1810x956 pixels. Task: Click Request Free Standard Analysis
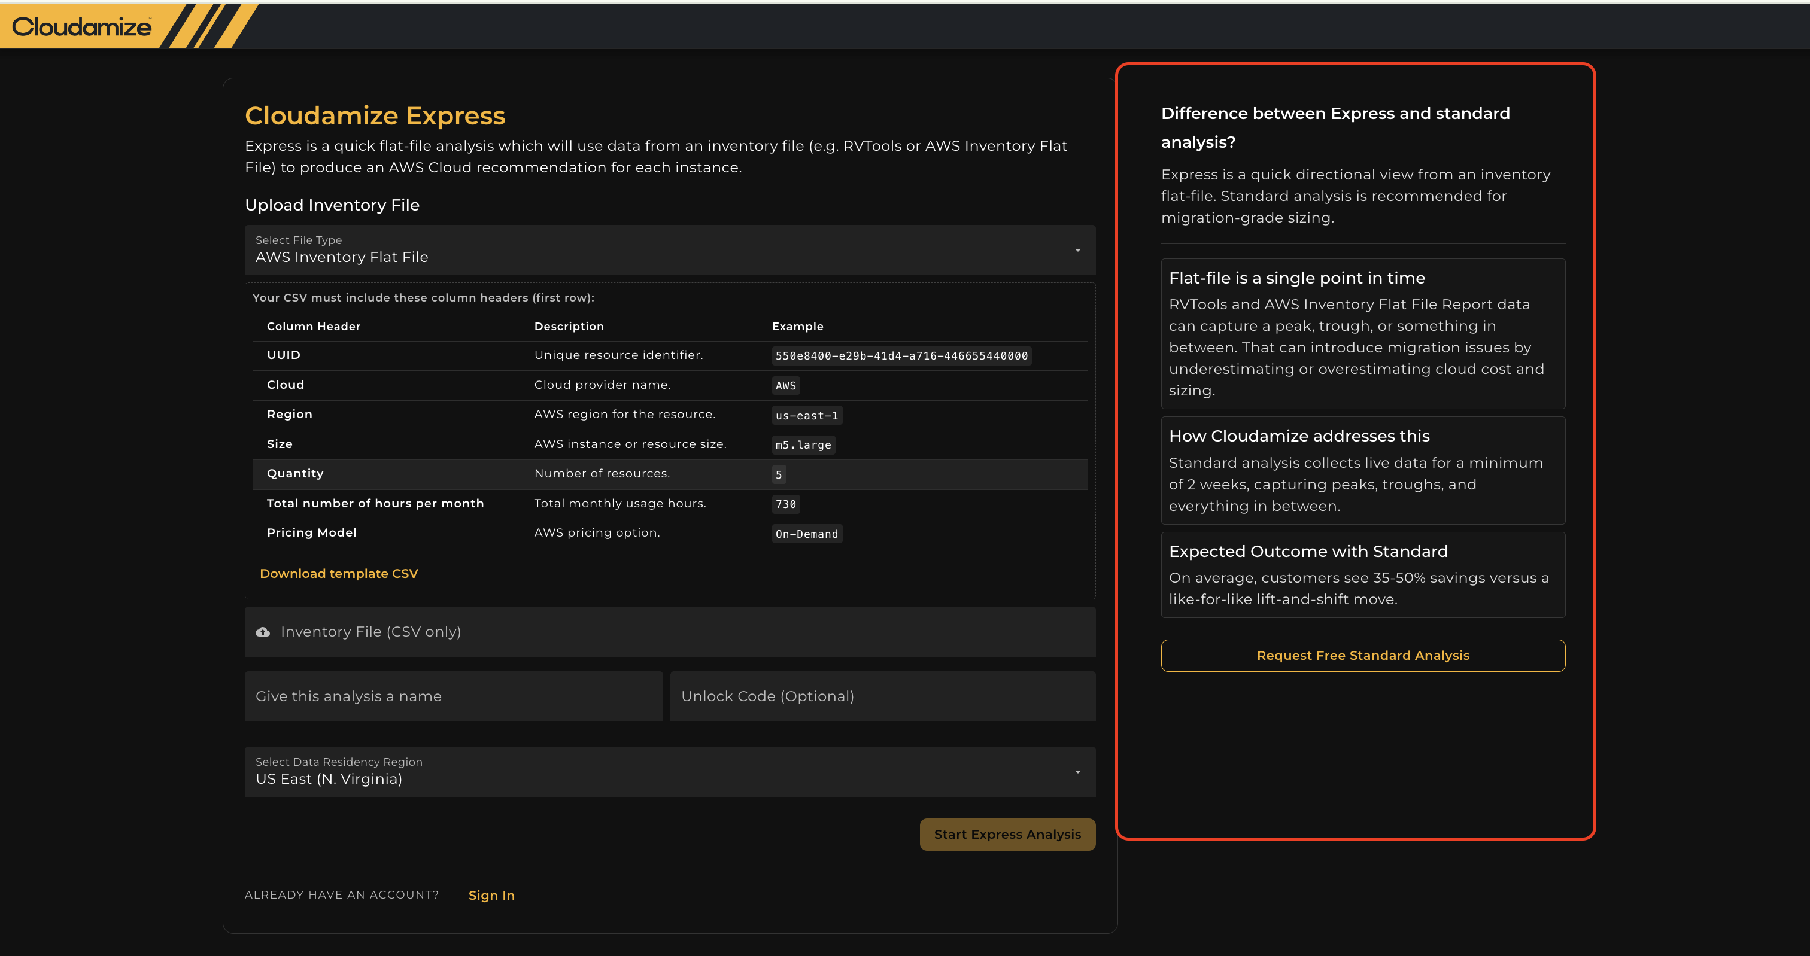tap(1362, 655)
